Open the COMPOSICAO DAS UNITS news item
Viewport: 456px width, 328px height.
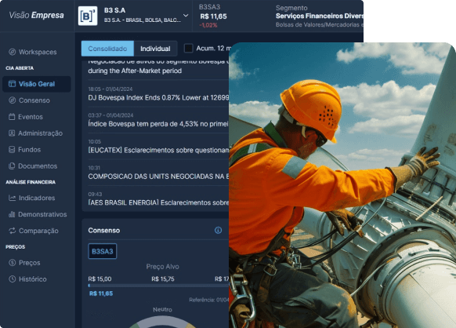click(x=158, y=173)
